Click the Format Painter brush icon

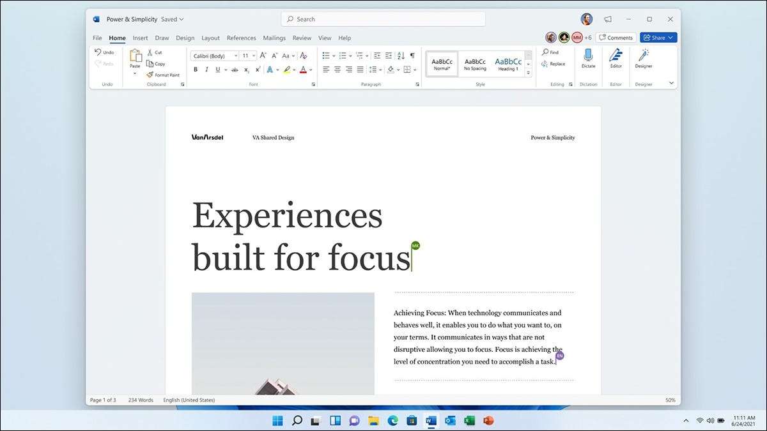[150, 75]
